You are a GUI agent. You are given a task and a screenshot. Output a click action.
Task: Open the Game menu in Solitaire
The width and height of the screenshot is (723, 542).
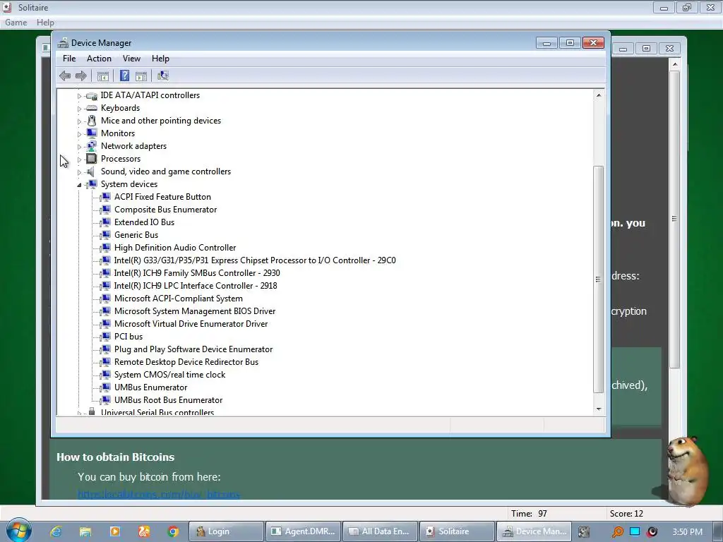[16, 22]
